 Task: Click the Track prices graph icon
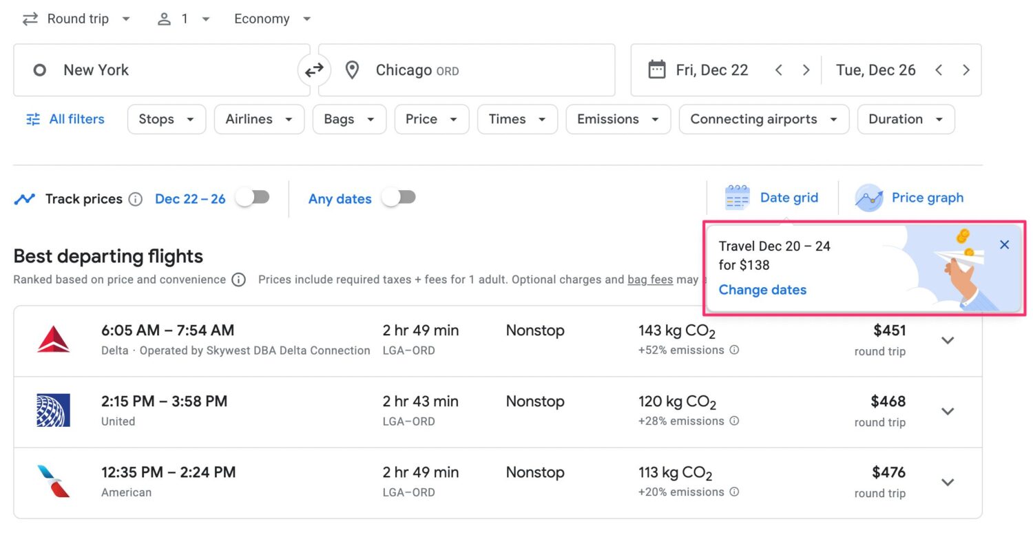point(25,198)
